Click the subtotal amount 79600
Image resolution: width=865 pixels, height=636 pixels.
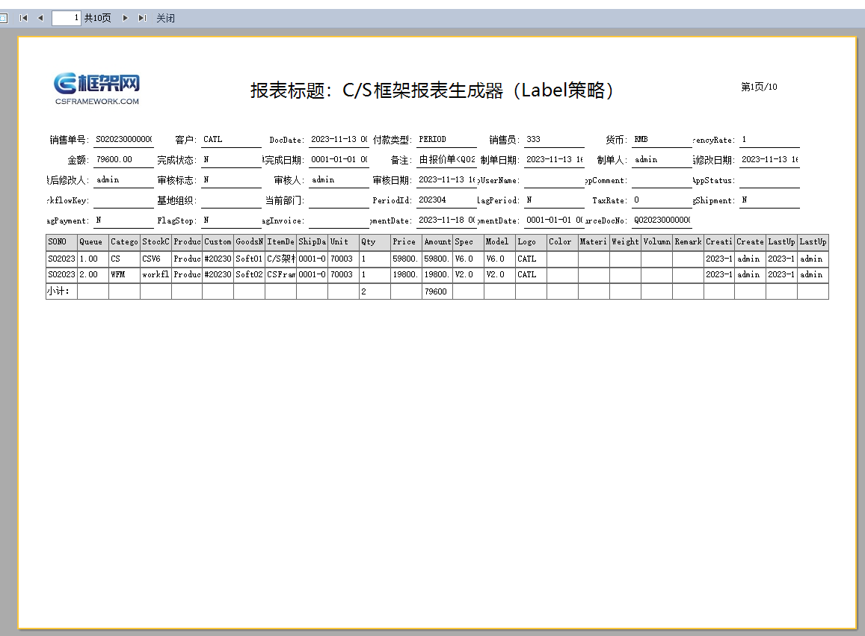coord(437,291)
